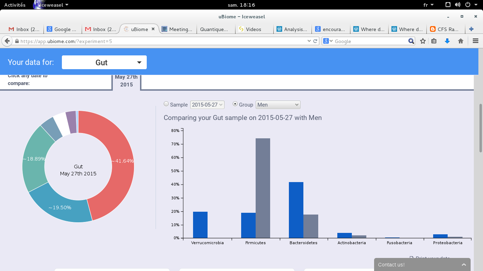Click the browser back arrow button
This screenshot has height=271, width=483.
(x=7, y=41)
